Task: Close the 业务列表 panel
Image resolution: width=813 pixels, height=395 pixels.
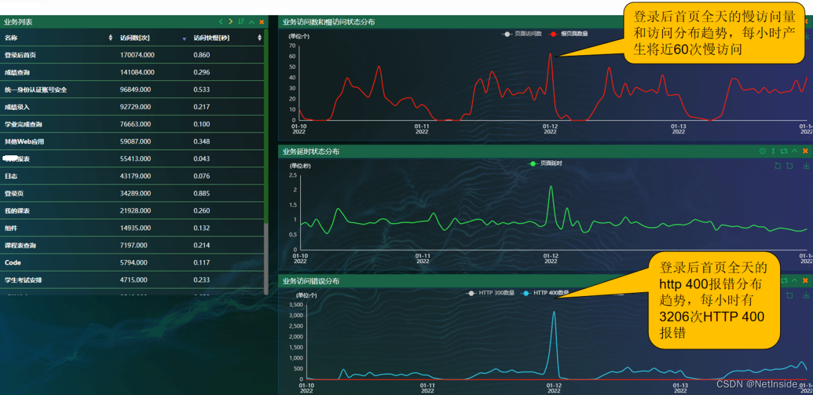Action: pyautogui.click(x=262, y=22)
